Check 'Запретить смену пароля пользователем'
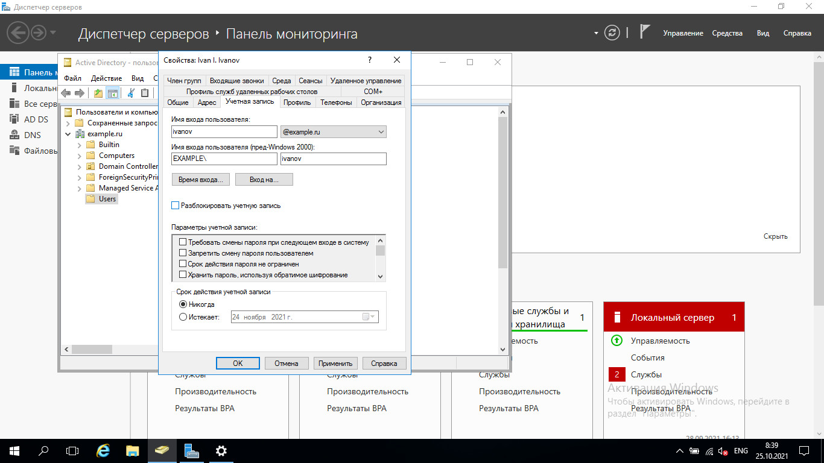 click(x=183, y=253)
